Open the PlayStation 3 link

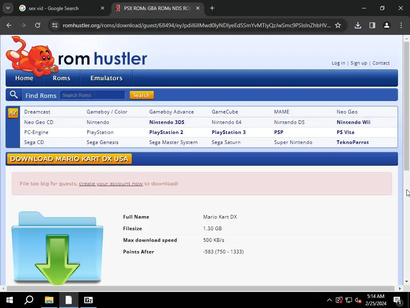(x=229, y=132)
